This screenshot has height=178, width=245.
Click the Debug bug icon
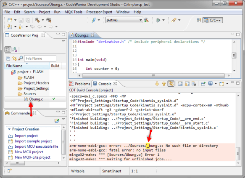pos(158,20)
